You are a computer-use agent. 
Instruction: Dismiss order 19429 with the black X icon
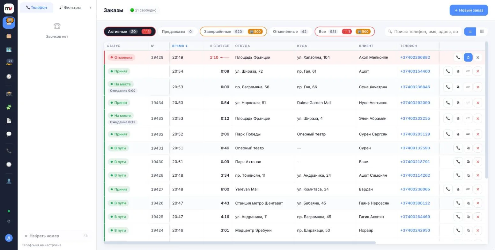coord(478,57)
